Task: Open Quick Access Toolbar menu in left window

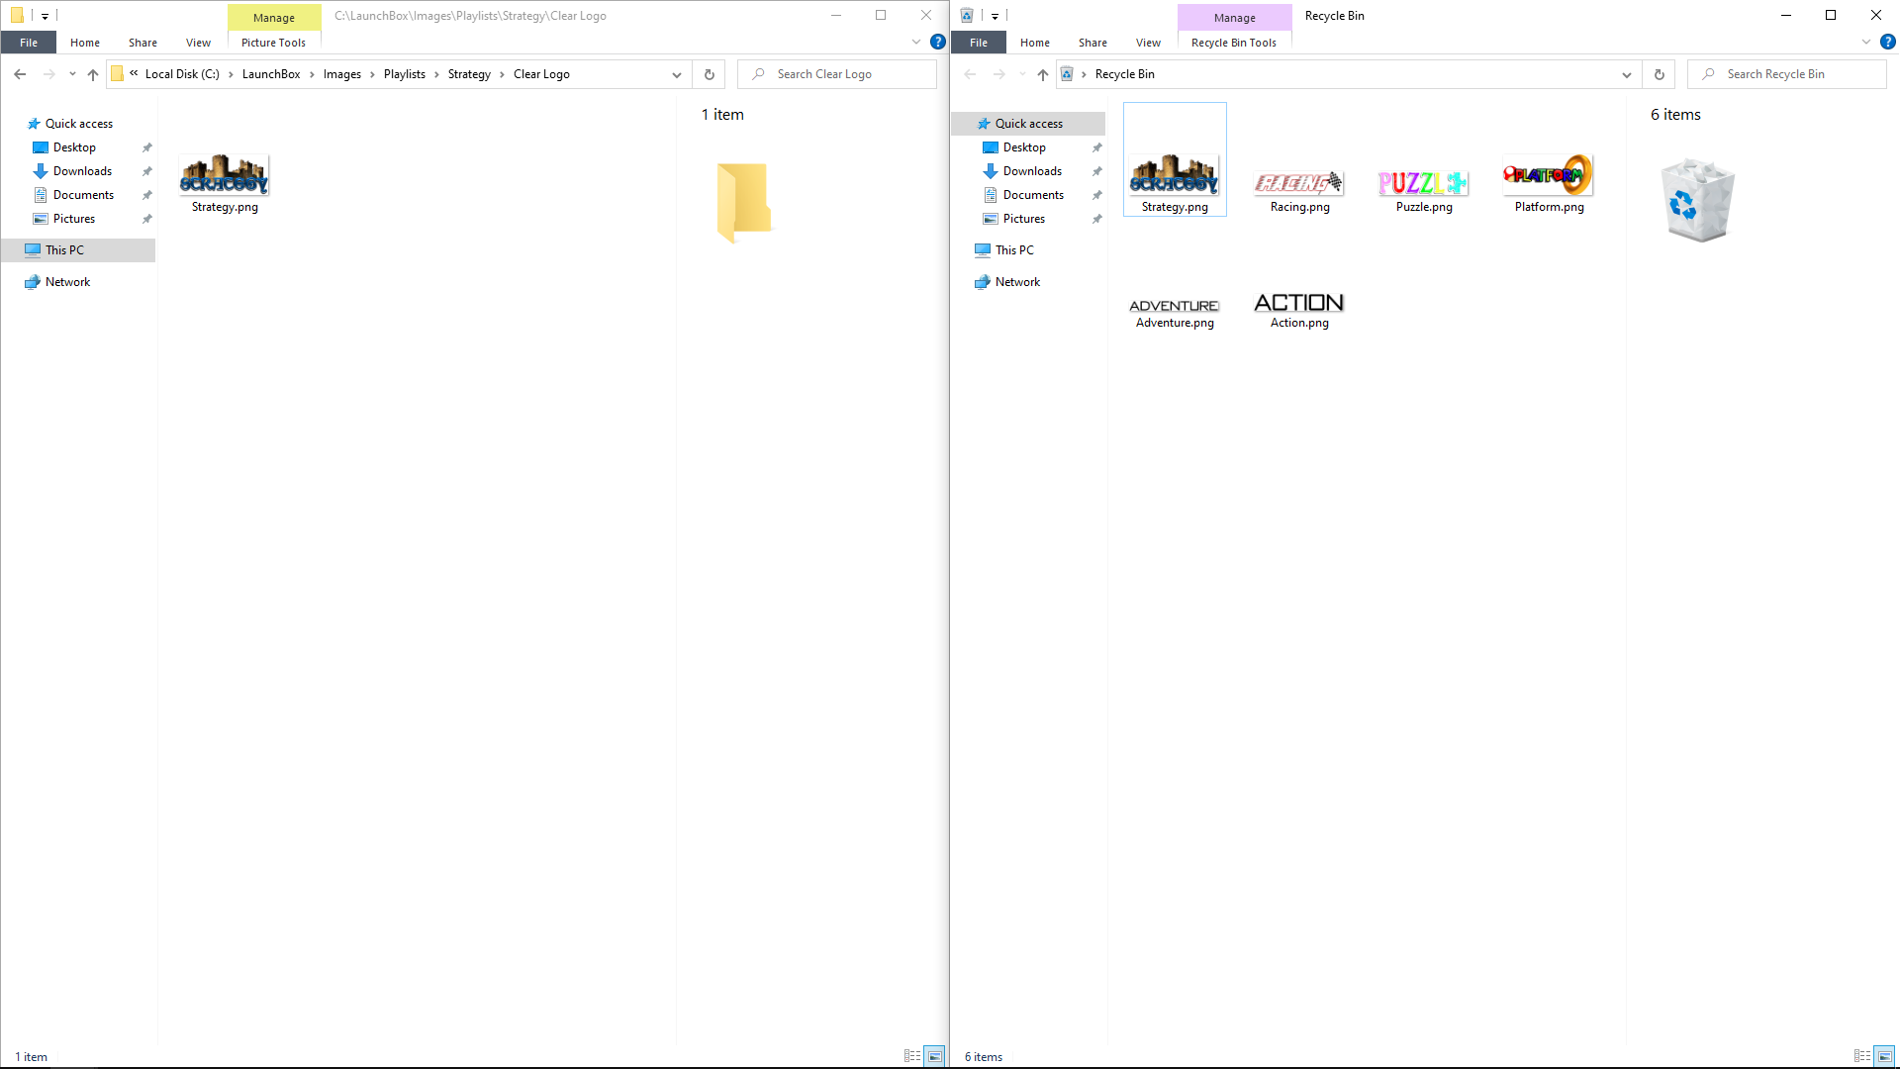Action: [45, 16]
